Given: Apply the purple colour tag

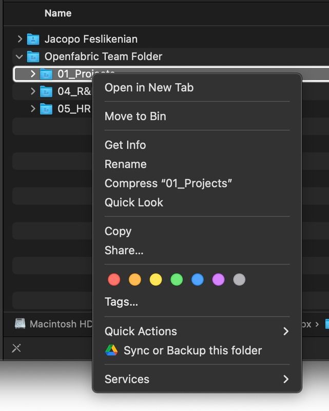Looking at the screenshot, I should point(218,279).
